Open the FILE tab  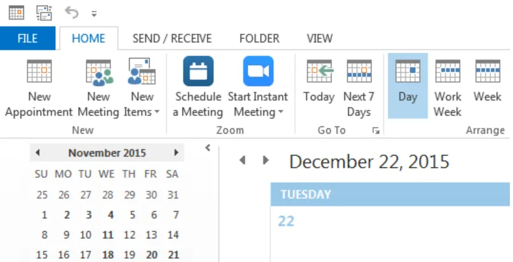click(x=27, y=38)
